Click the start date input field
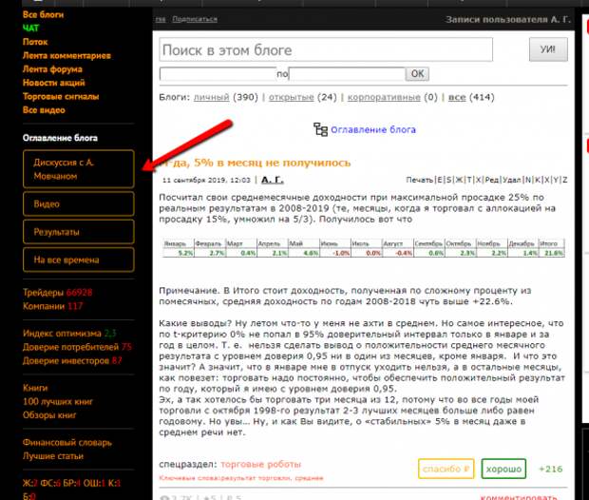The image size is (589, 500). [x=218, y=74]
